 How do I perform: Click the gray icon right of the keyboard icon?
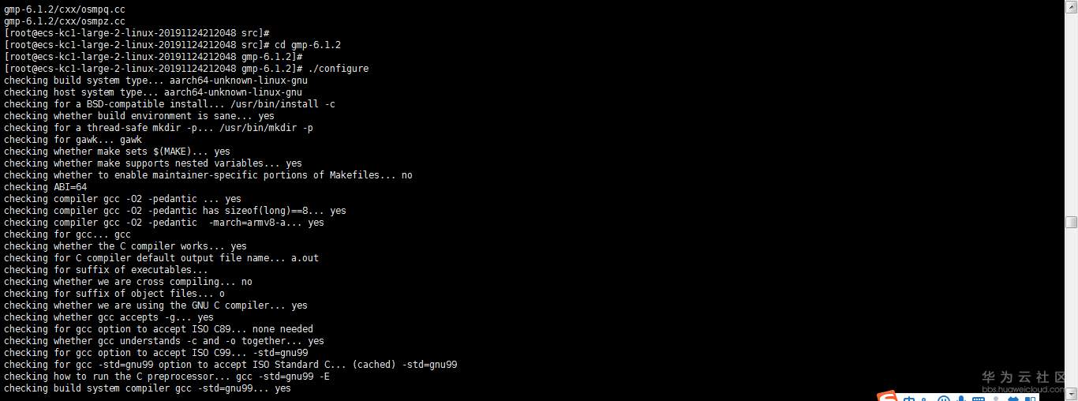(996, 399)
